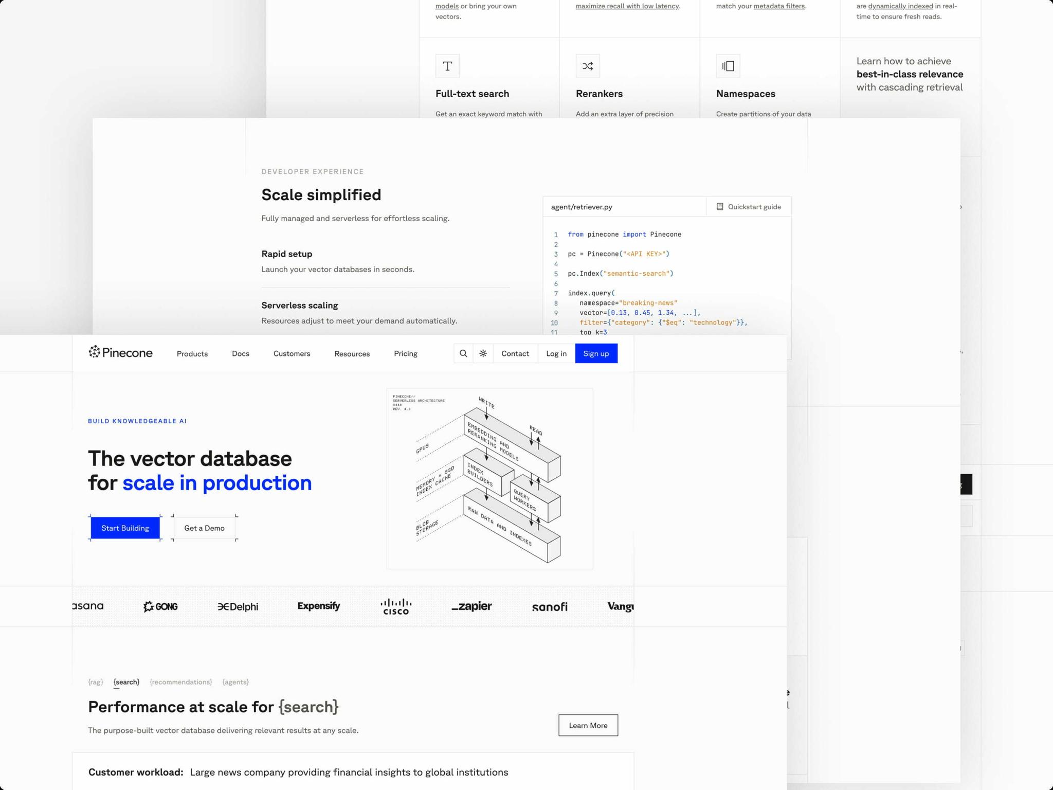Click the Full-text search T icon

point(447,66)
